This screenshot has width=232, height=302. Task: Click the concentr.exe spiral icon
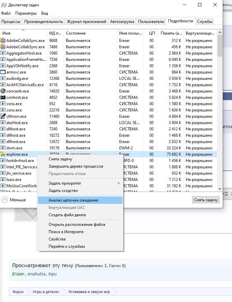(x=3, y=91)
